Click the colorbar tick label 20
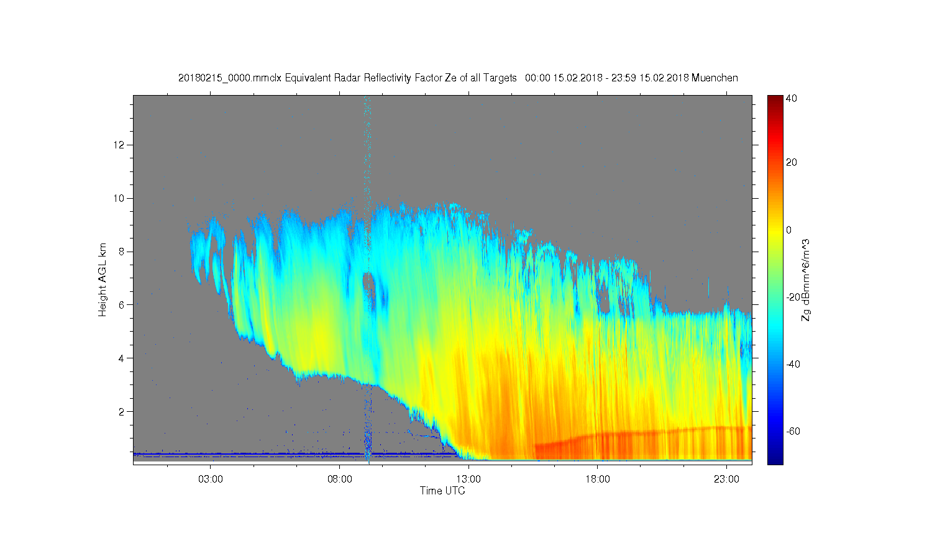 pyautogui.click(x=792, y=163)
